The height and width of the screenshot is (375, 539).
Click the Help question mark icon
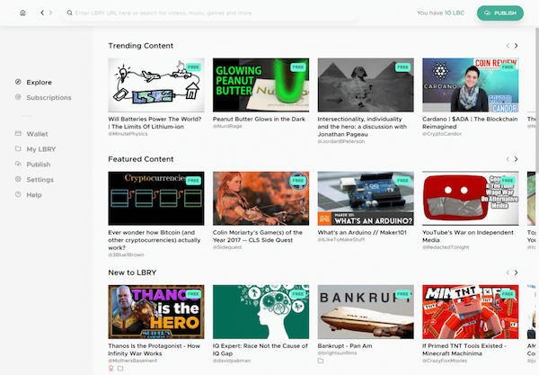[x=18, y=195]
